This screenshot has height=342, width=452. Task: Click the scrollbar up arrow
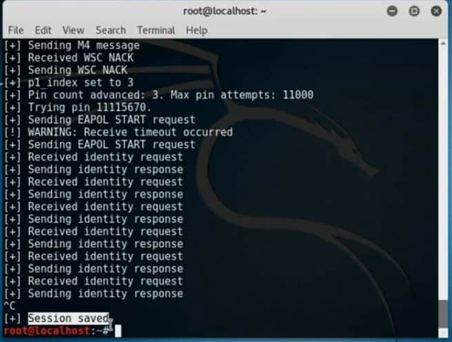443,43
